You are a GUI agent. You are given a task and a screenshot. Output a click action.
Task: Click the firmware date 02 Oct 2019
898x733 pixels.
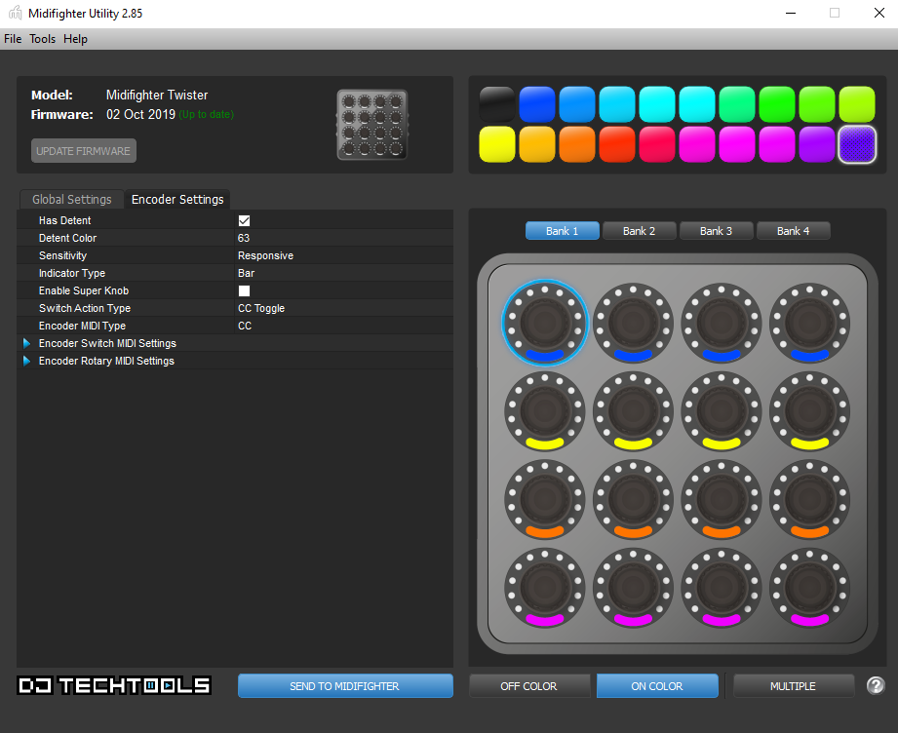point(140,115)
